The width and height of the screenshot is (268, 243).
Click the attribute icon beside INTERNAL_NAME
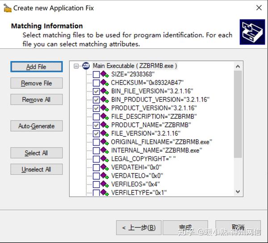click(105, 151)
